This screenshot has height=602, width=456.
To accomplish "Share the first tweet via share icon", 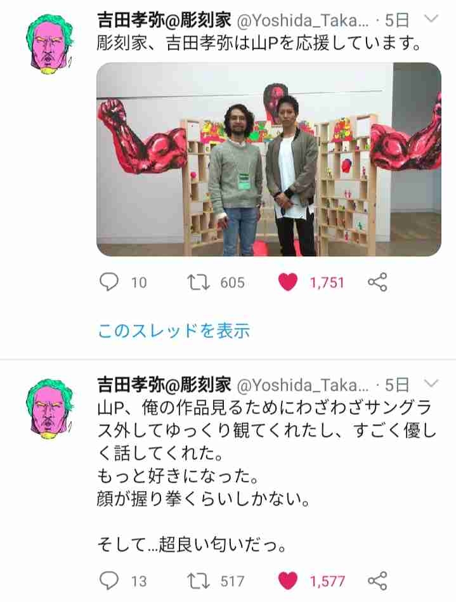I will pos(378,282).
